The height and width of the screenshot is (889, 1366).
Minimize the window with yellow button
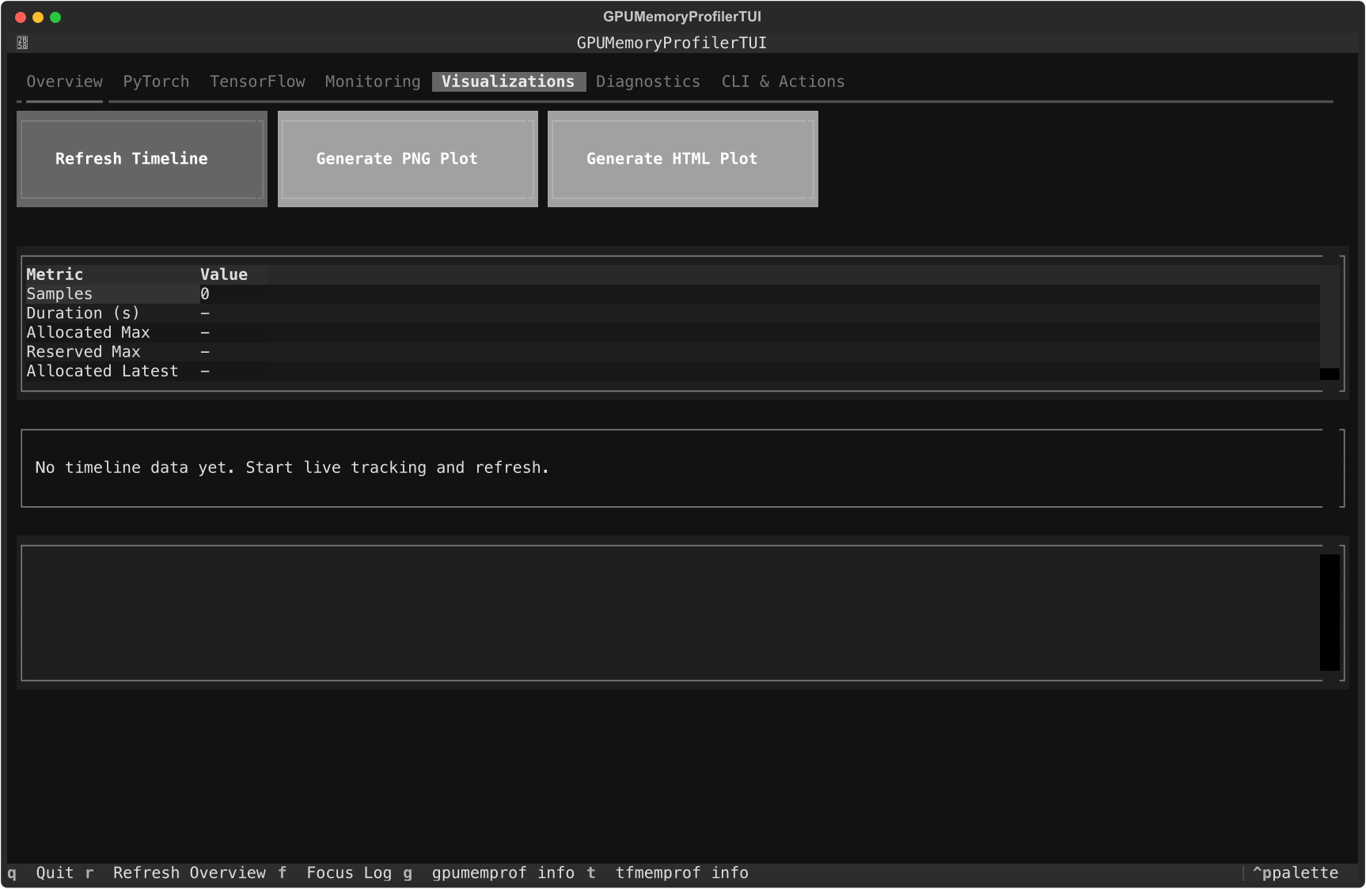click(x=38, y=17)
